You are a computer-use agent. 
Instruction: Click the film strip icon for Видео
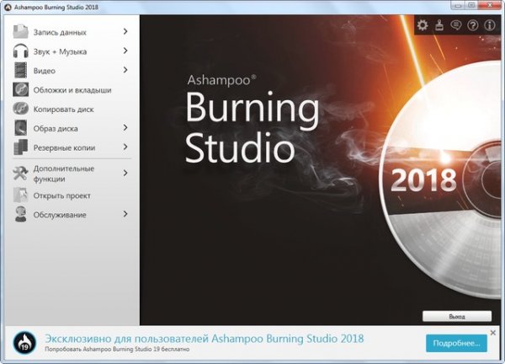20,70
